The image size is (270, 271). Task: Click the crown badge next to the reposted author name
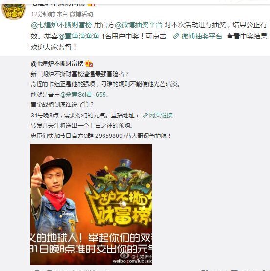[89, 64]
